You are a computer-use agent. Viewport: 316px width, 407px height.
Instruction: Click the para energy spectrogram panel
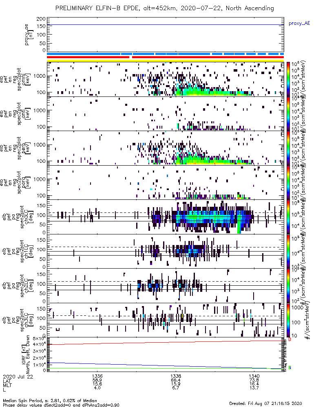click(165, 182)
